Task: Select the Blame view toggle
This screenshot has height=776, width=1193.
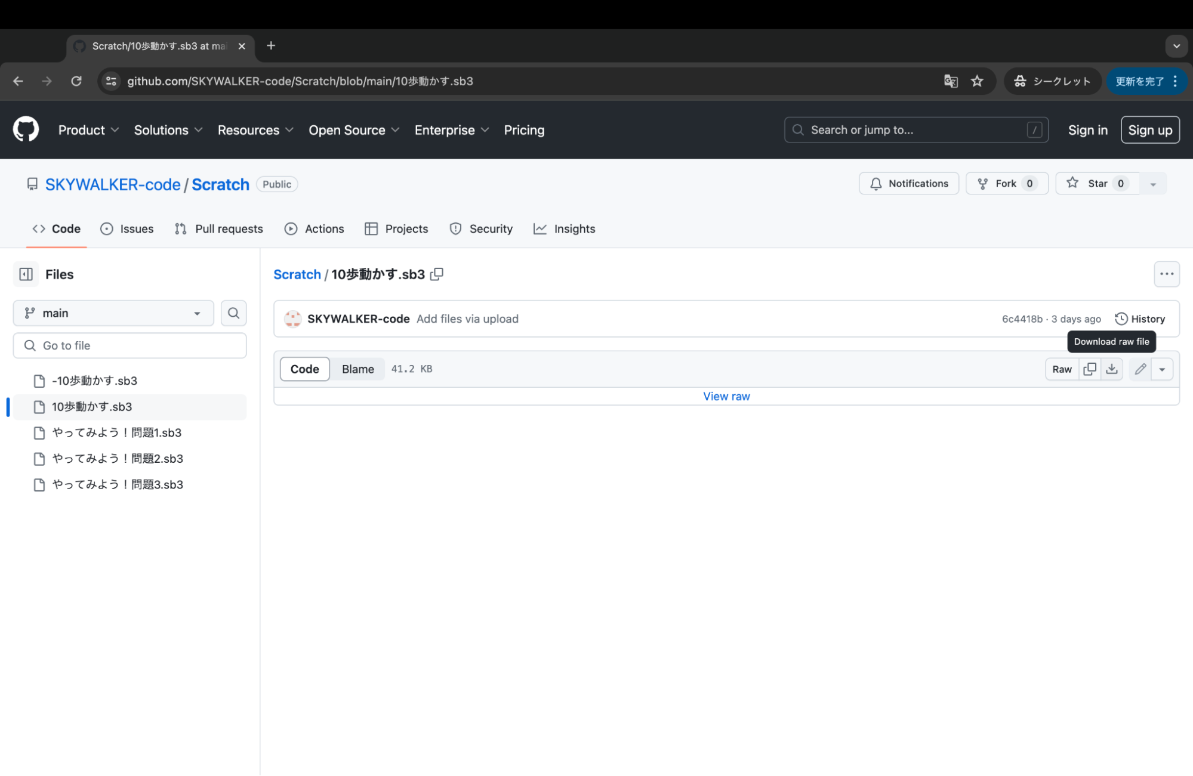Action: (358, 369)
